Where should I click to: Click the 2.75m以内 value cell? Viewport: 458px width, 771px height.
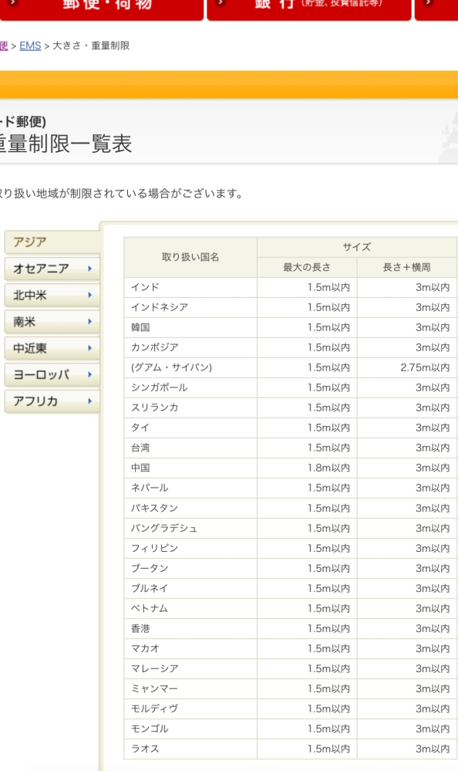(x=407, y=368)
